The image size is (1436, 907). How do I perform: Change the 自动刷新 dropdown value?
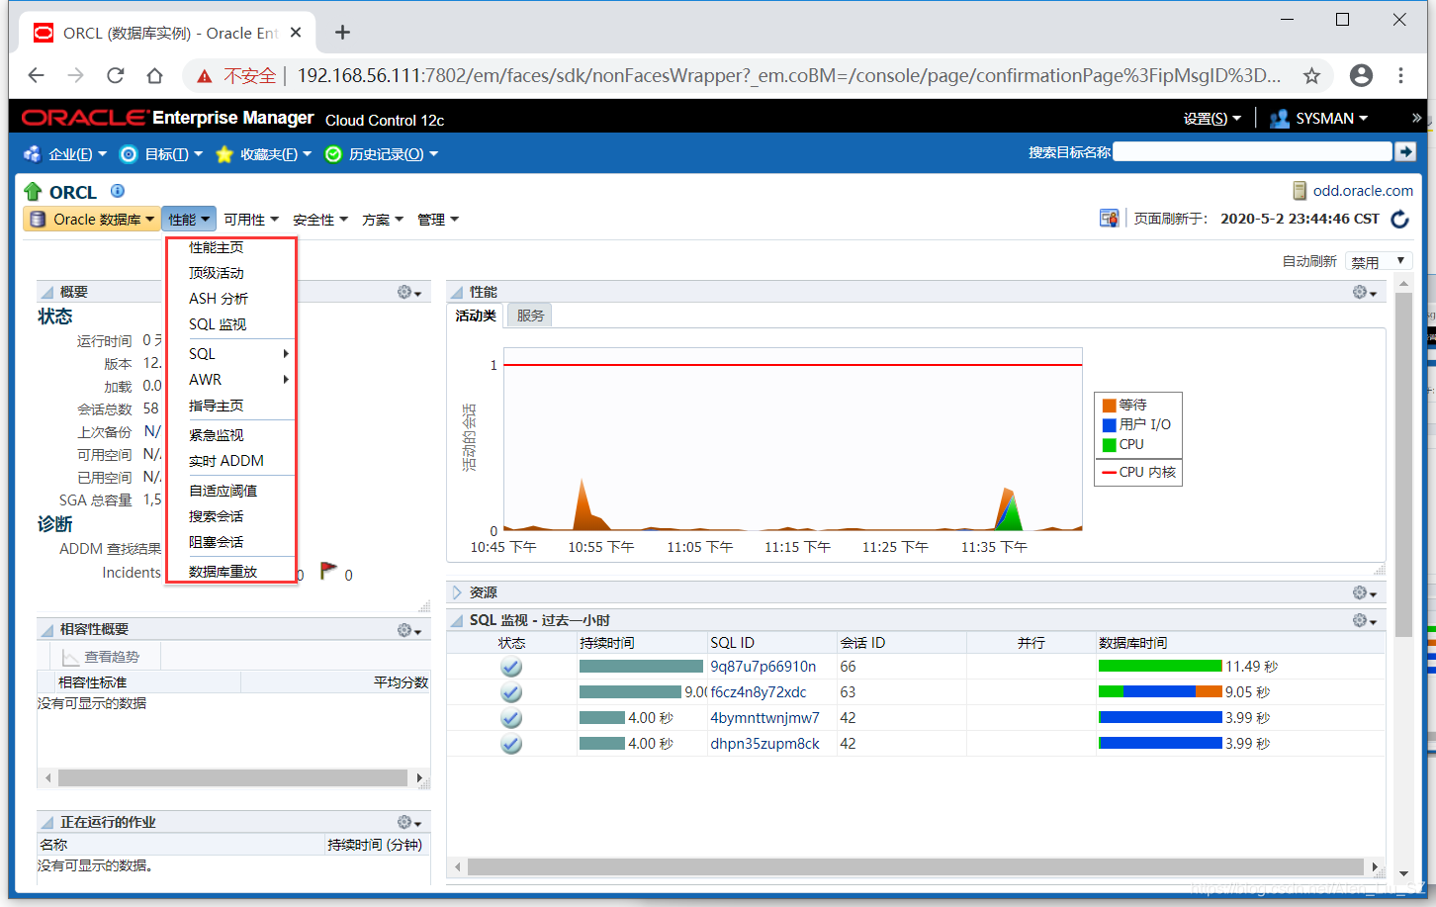1379,261
